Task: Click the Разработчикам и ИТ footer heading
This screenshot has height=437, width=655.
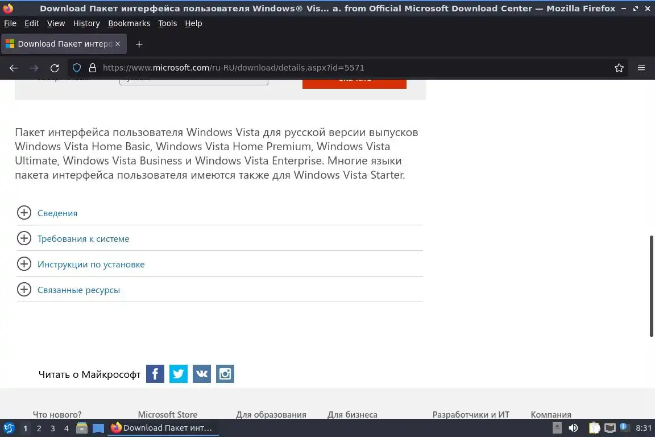Action: (471, 414)
